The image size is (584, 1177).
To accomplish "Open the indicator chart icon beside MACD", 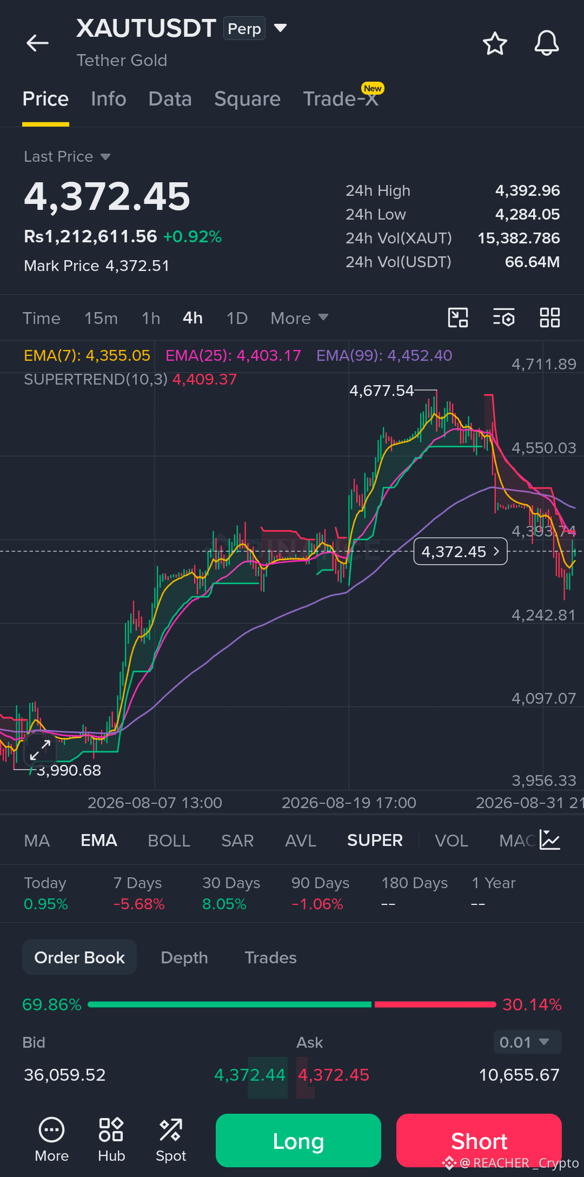I will [550, 840].
